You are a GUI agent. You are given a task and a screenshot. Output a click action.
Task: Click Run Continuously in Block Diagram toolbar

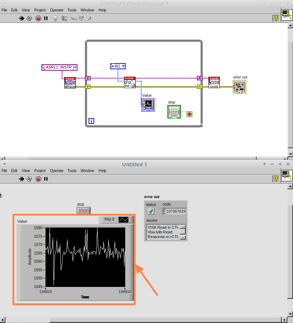pyautogui.click(x=30, y=19)
